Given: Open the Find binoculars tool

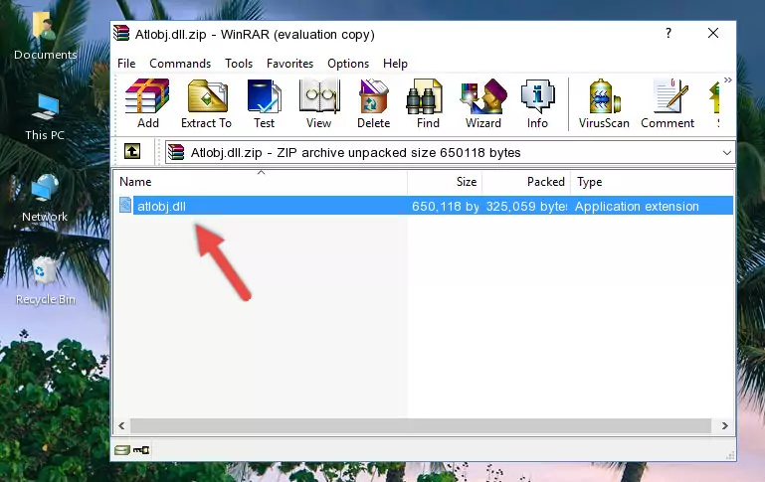Looking at the screenshot, I should tap(428, 103).
